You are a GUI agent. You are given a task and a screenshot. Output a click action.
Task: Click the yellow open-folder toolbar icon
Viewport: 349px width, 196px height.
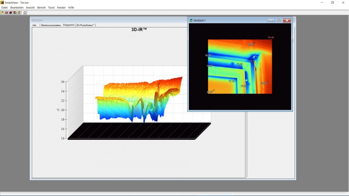[2, 13]
